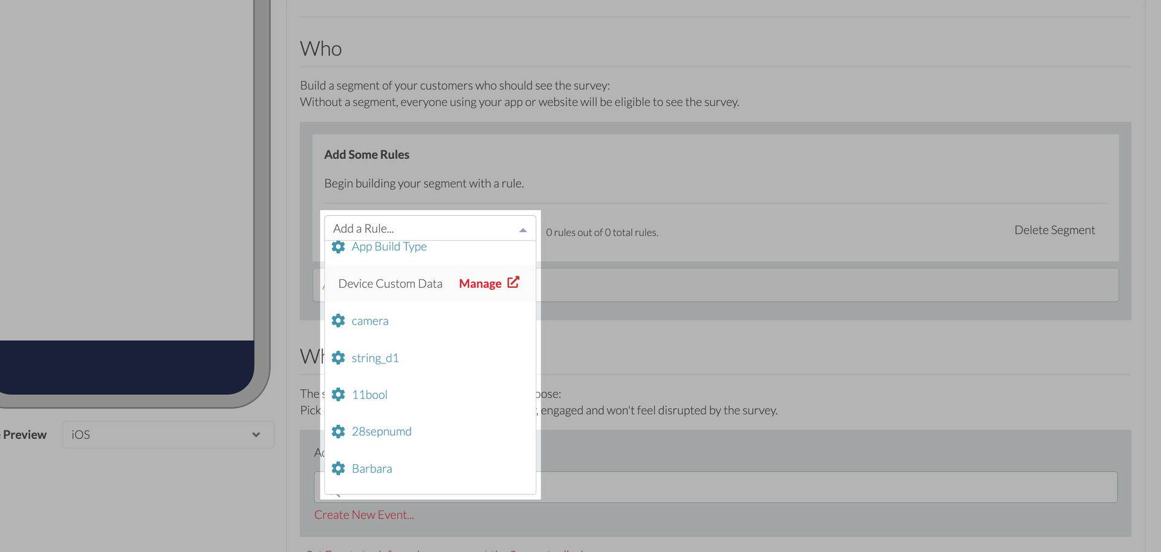Open the iOS preview platform dropdown
The width and height of the screenshot is (1161, 552).
tap(168, 435)
